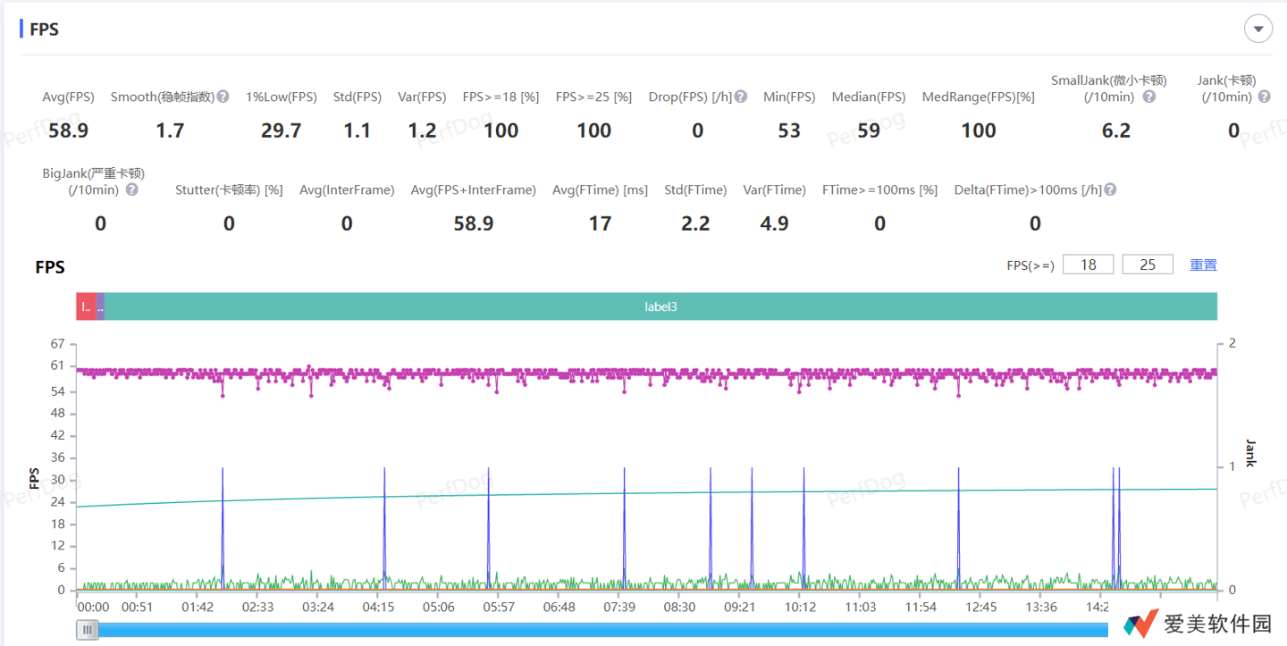Click help icon beside BigJank(严重卡顿) /10min

click(x=131, y=189)
